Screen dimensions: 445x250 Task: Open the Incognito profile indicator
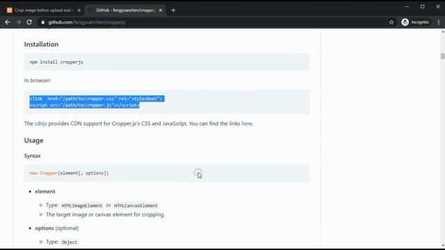[x=416, y=22]
